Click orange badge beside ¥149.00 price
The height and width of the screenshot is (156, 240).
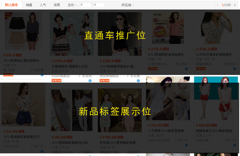click(120, 137)
